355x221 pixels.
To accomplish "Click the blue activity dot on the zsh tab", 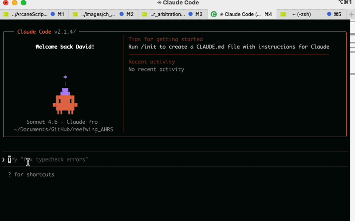I will 330,14.
